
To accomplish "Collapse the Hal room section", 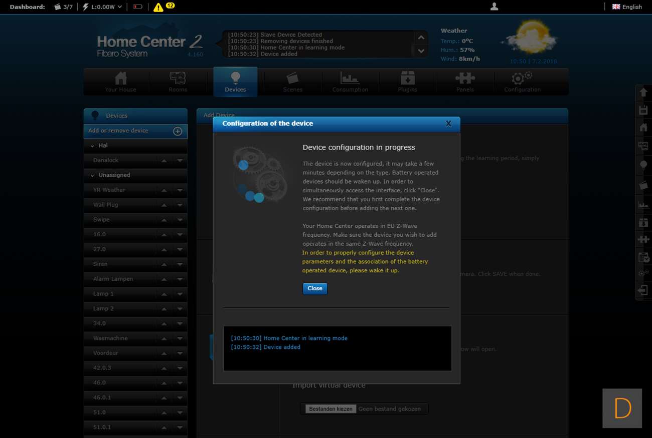I will [92, 146].
